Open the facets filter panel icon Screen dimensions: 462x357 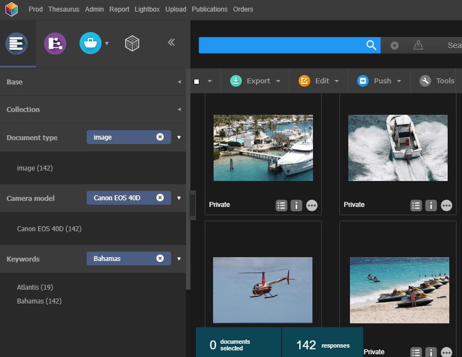(17, 44)
